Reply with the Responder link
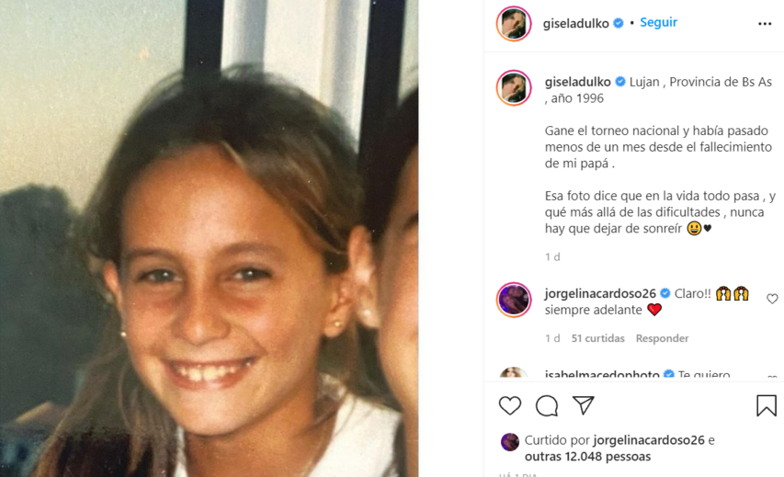 (662, 338)
